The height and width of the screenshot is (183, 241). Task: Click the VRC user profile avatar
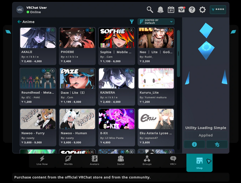point(20,10)
